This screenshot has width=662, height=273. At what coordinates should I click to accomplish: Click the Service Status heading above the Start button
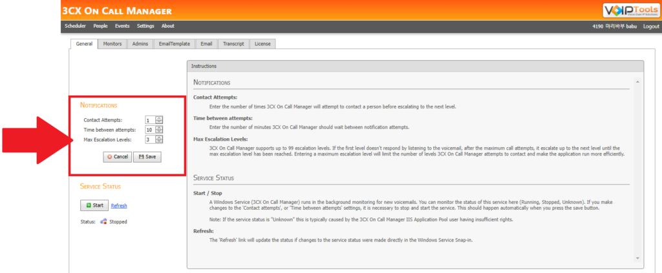coord(100,187)
